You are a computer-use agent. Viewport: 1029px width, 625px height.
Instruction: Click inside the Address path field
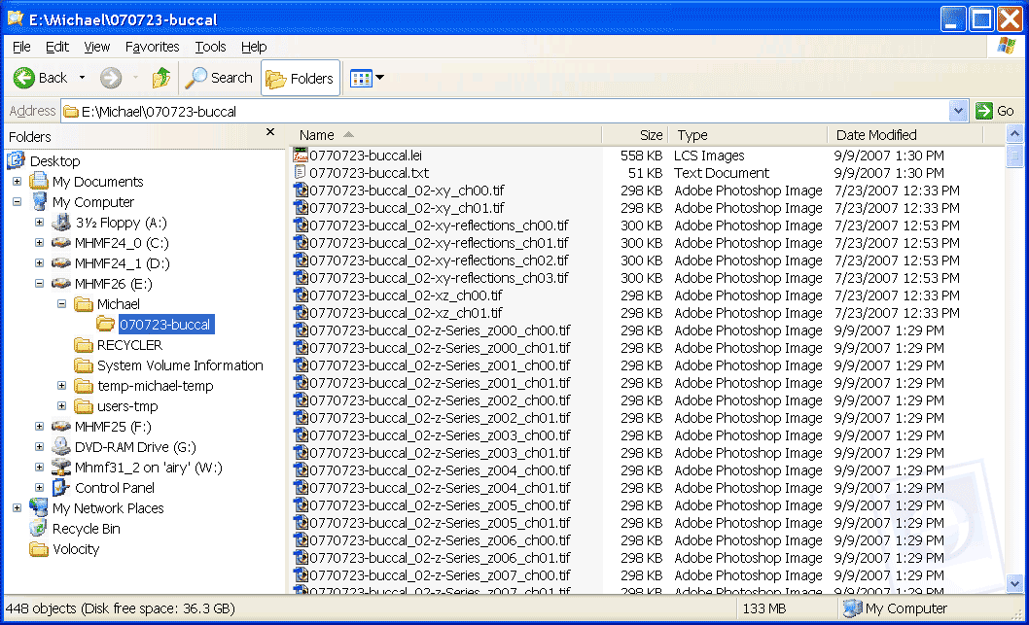pyautogui.click(x=486, y=111)
